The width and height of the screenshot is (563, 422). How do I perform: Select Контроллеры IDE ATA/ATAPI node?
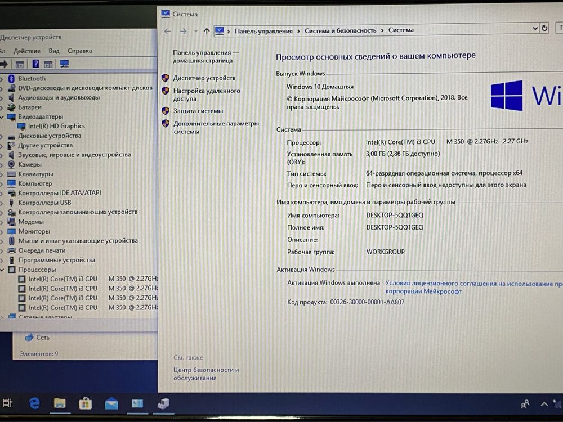pos(60,193)
